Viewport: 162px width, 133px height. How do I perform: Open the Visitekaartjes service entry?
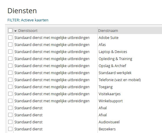click(110, 94)
